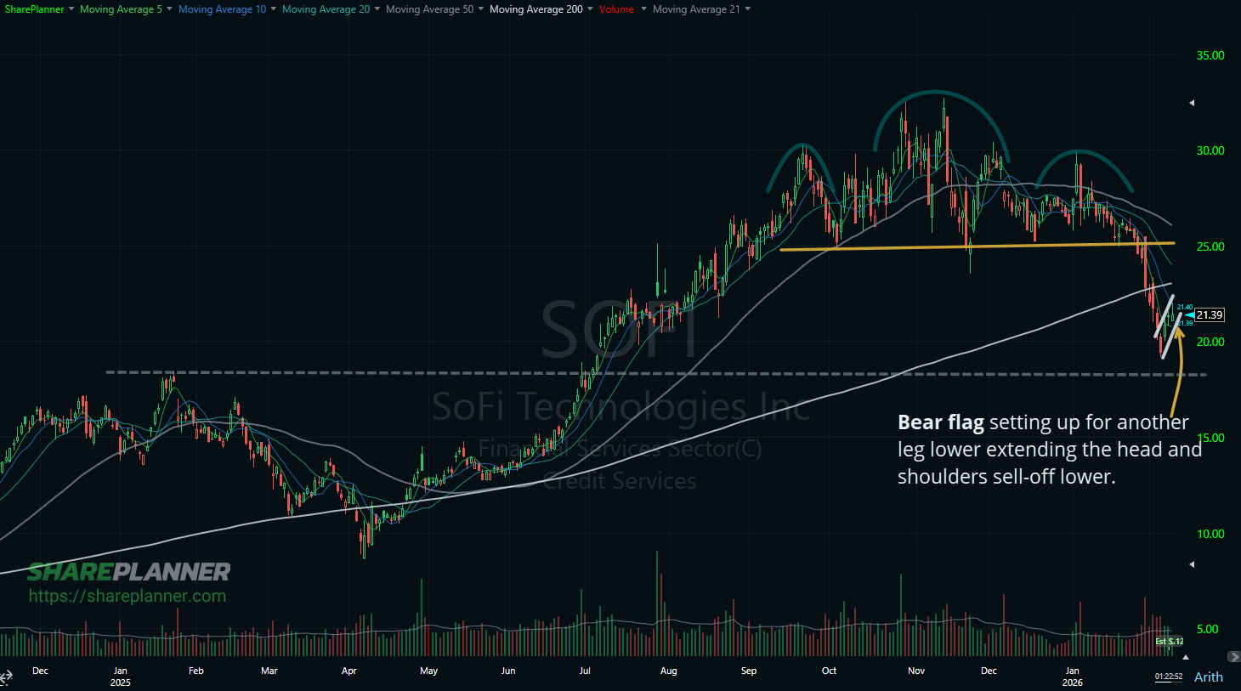The image size is (1241, 691).
Task: Toggle the Moving Average 21 indicator visibility
Action: (x=697, y=9)
